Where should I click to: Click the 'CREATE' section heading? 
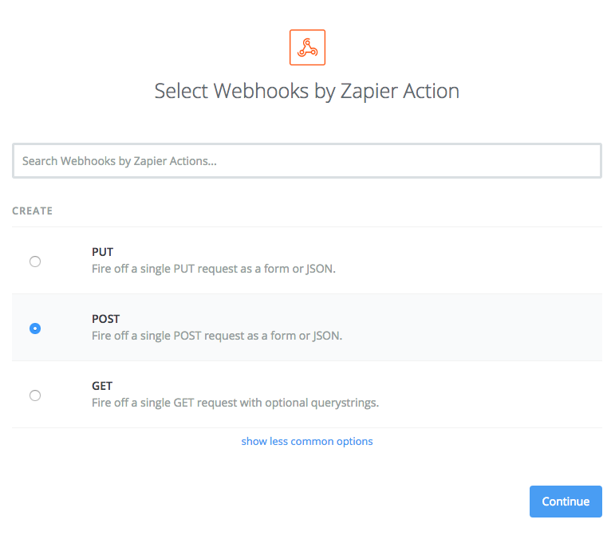coord(32,211)
